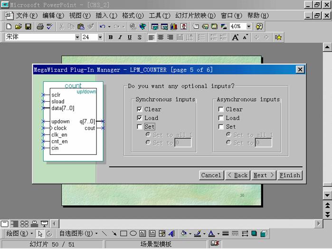
Task: Insert WordArt with the tilted A icon
Action: click(171, 233)
